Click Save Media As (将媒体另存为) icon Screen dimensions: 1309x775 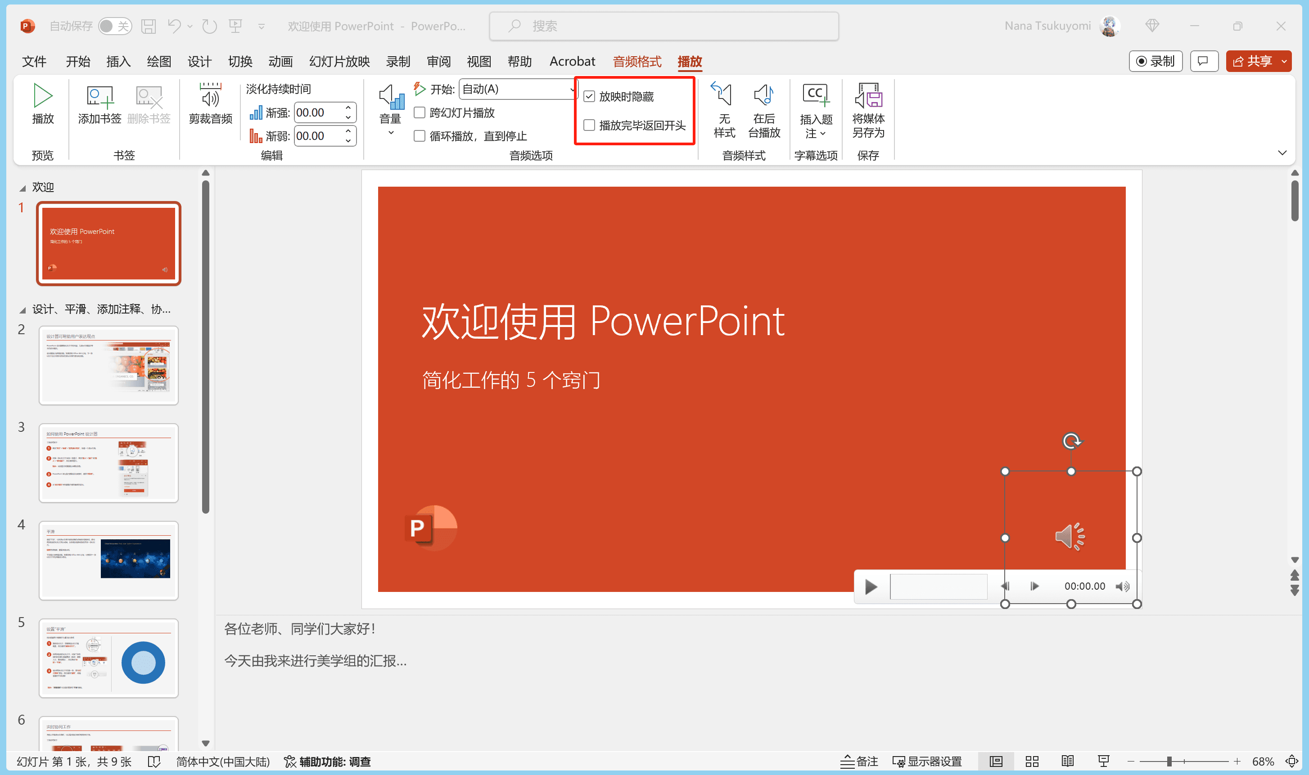pyautogui.click(x=868, y=96)
